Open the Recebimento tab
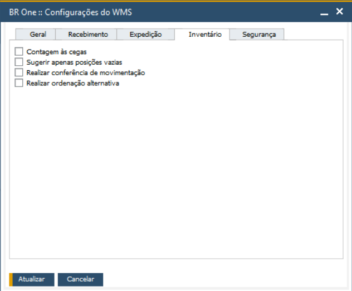 coord(88,35)
